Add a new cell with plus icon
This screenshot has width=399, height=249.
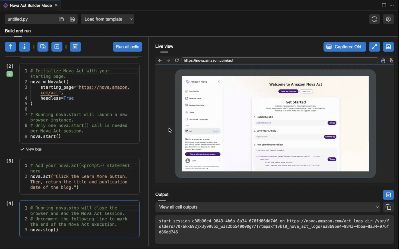point(57,47)
